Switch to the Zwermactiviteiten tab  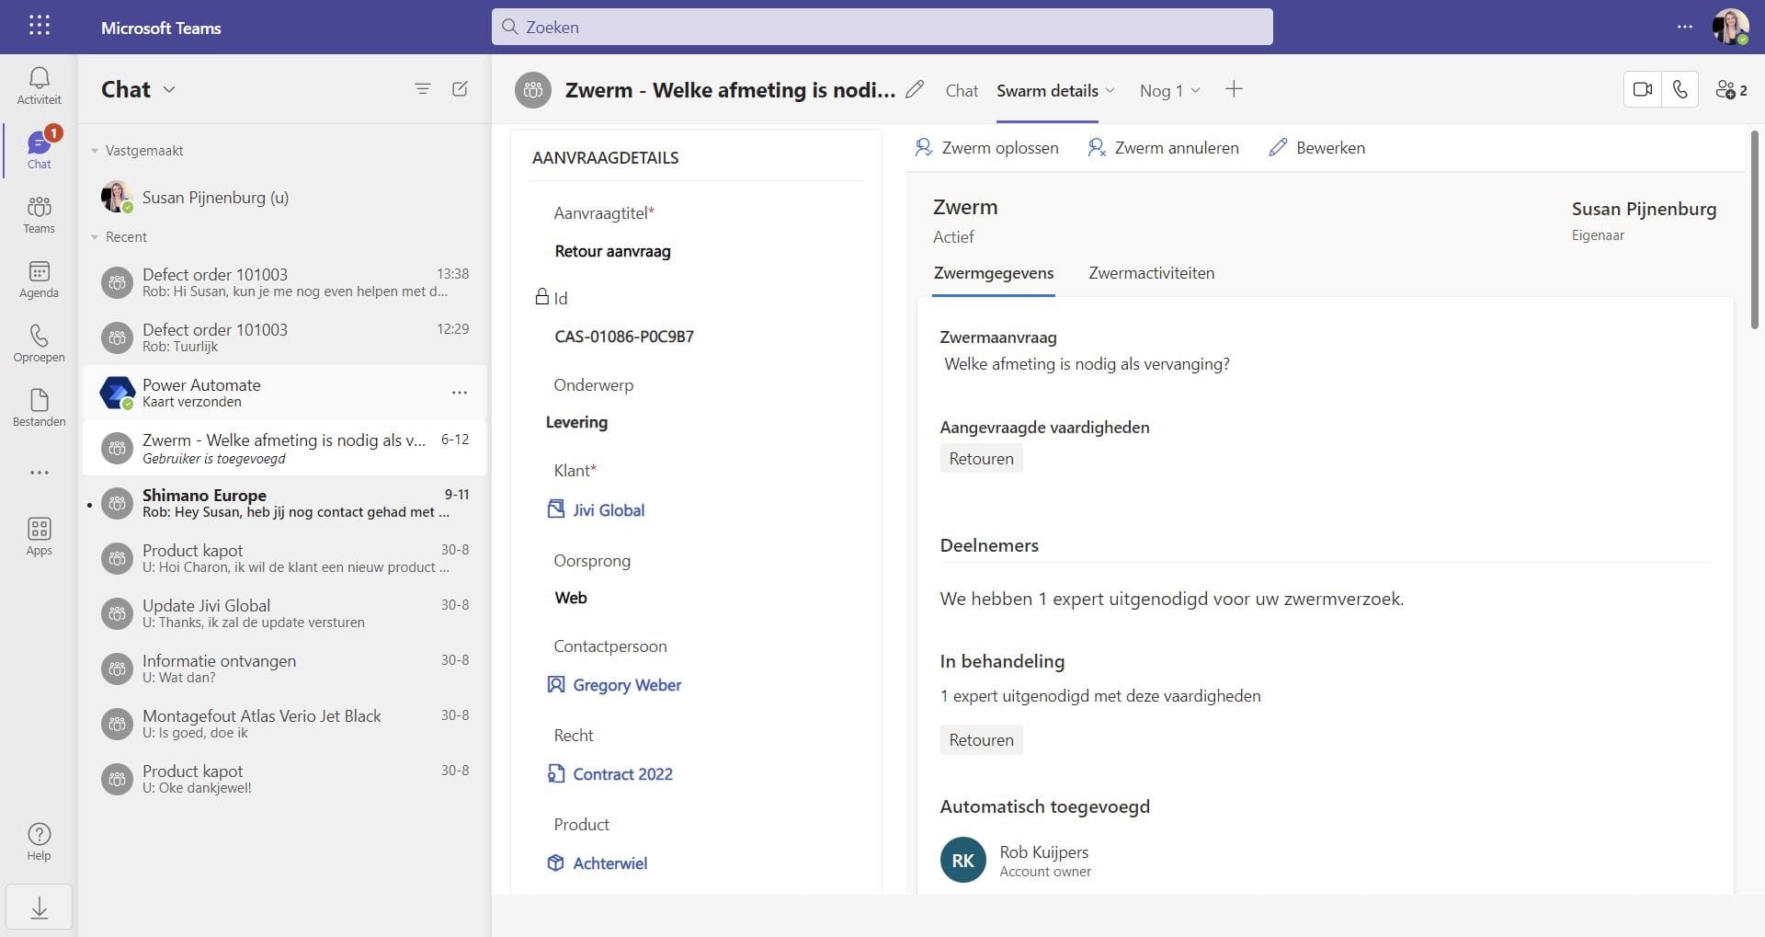(1151, 273)
